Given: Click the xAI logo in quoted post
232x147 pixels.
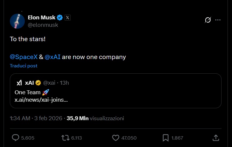Looking at the screenshot, I should [x=19, y=83].
